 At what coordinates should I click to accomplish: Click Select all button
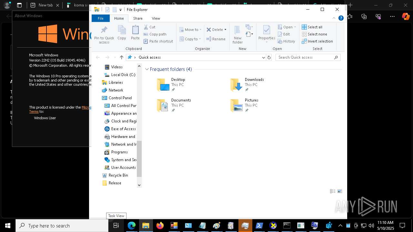tap(312, 27)
